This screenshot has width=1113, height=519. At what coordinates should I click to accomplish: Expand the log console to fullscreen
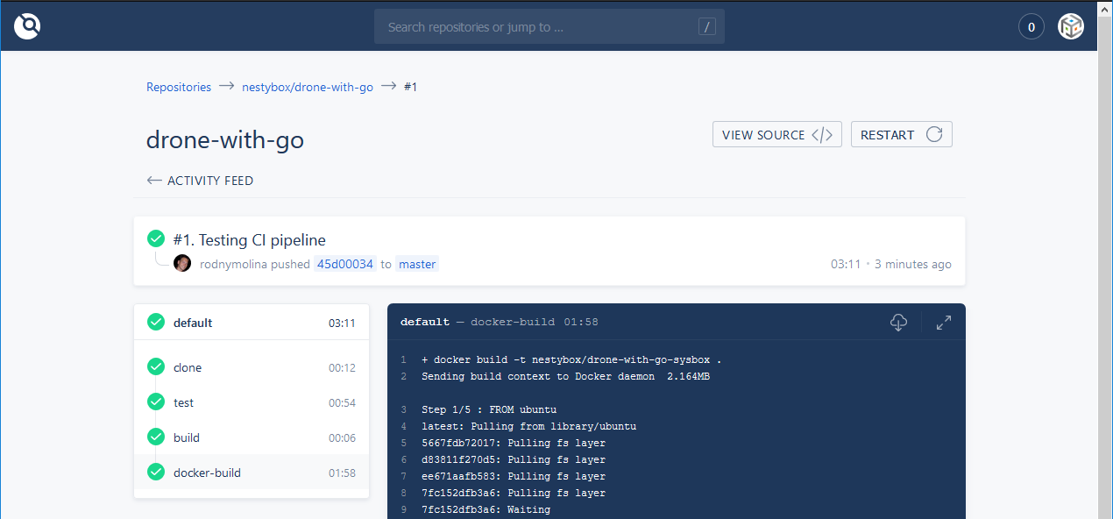(944, 323)
